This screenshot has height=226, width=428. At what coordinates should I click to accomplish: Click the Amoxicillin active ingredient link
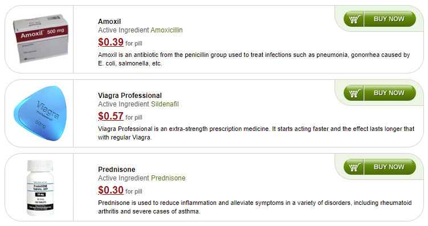click(x=166, y=30)
